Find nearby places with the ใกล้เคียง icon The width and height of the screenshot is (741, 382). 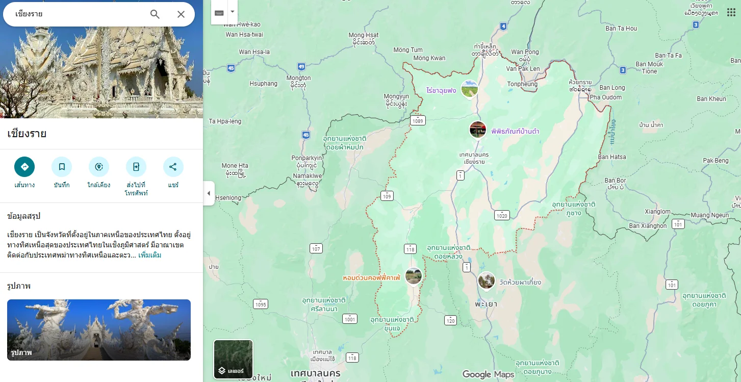[x=99, y=167]
